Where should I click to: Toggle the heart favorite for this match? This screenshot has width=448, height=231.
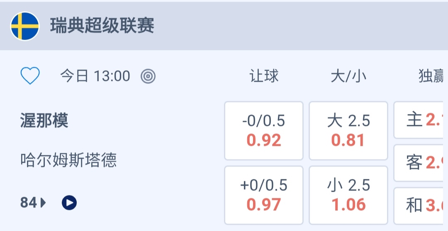point(30,76)
